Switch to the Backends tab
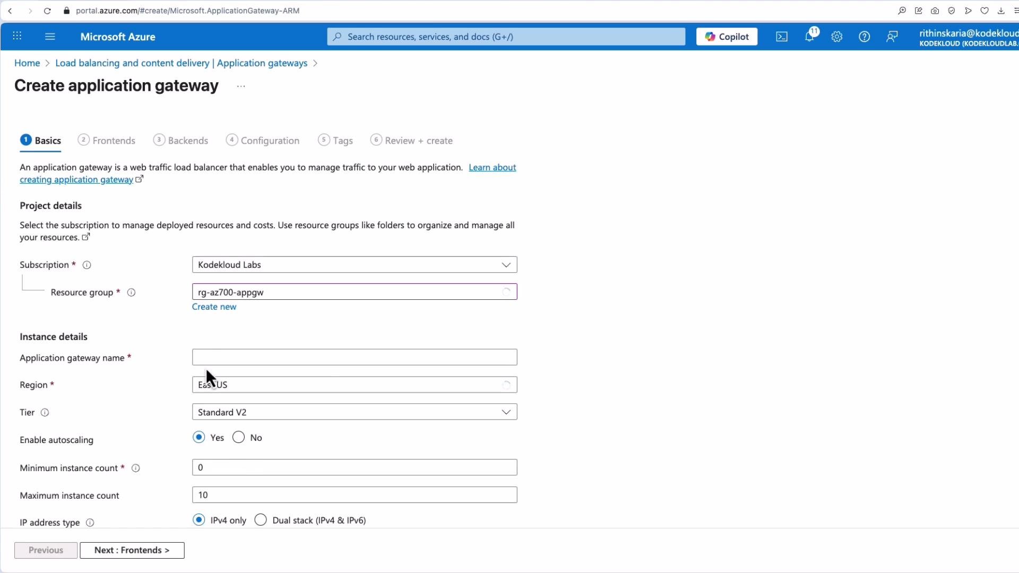Screen dimensions: 1019x573 click(x=181, y=141)
